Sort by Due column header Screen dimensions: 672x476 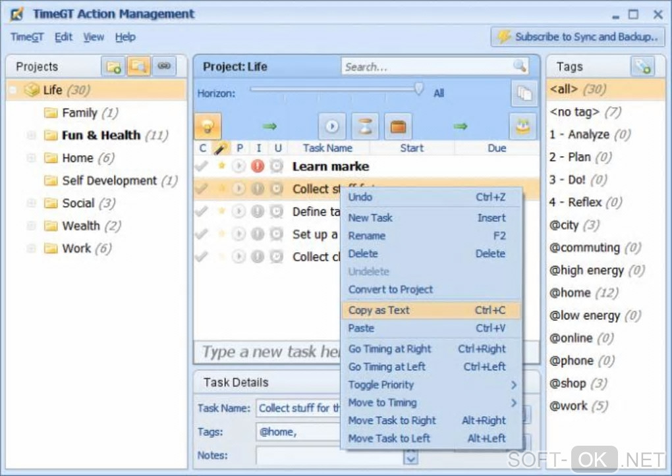click(497, 148)
